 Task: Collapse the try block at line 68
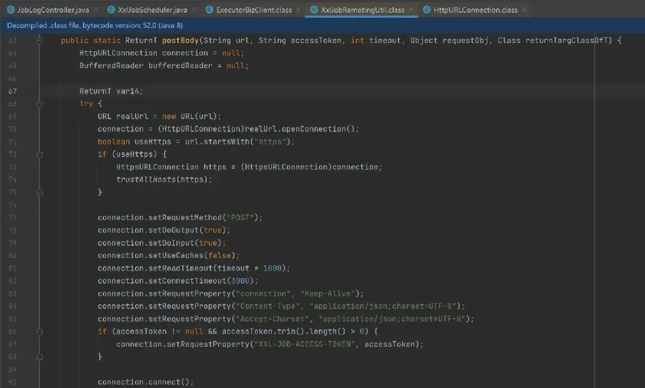[39, 103]
